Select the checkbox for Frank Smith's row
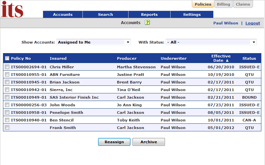The height and width of the screenshot is (165, 265). click(7, 128)
